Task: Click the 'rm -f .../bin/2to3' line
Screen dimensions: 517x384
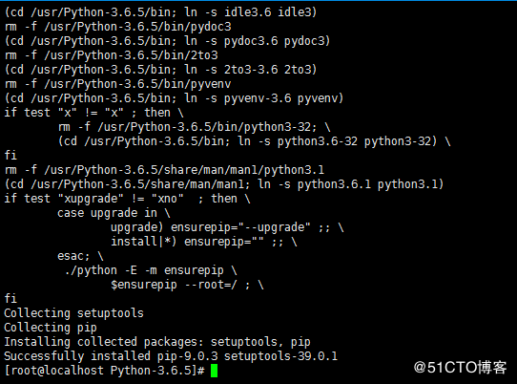Action: click(111, 55)
